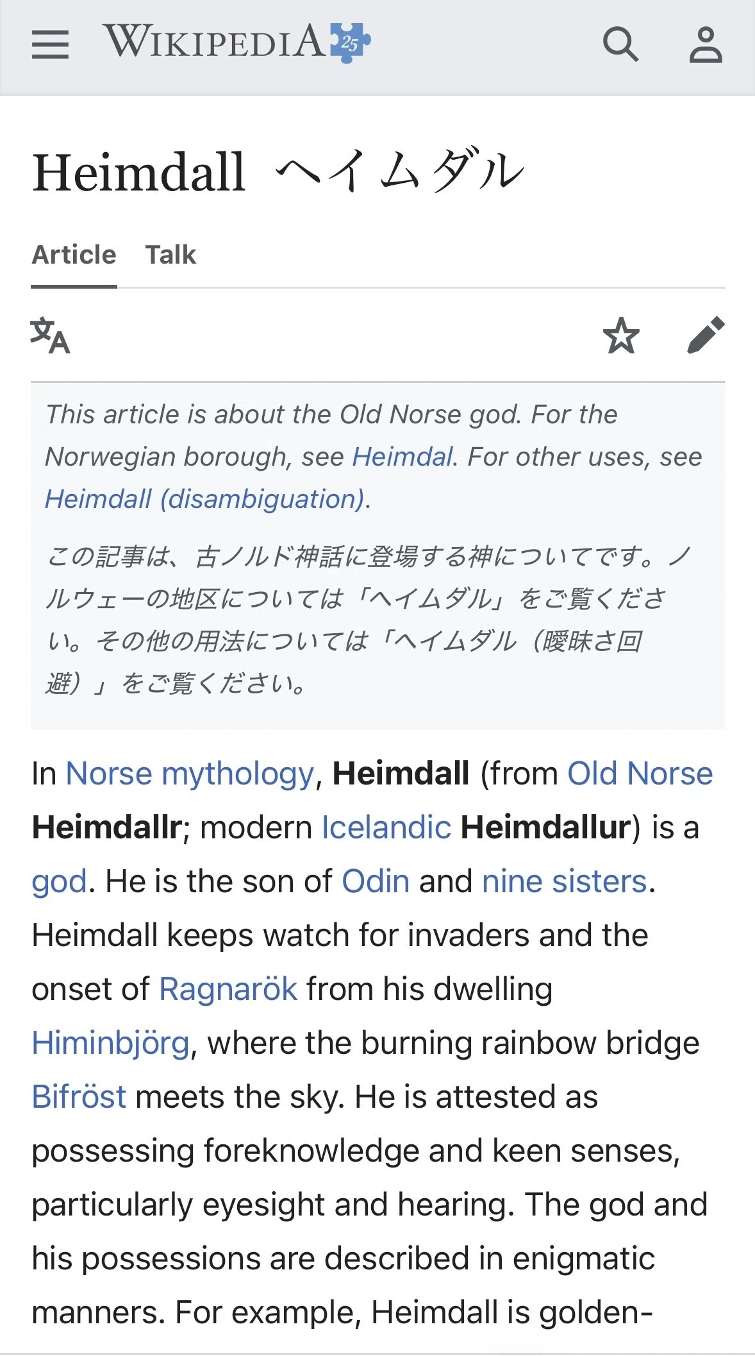Screen dimensions: 755x1356
Task: Open the user account icon
Action: pyautogui.click(x=706, y=44)
